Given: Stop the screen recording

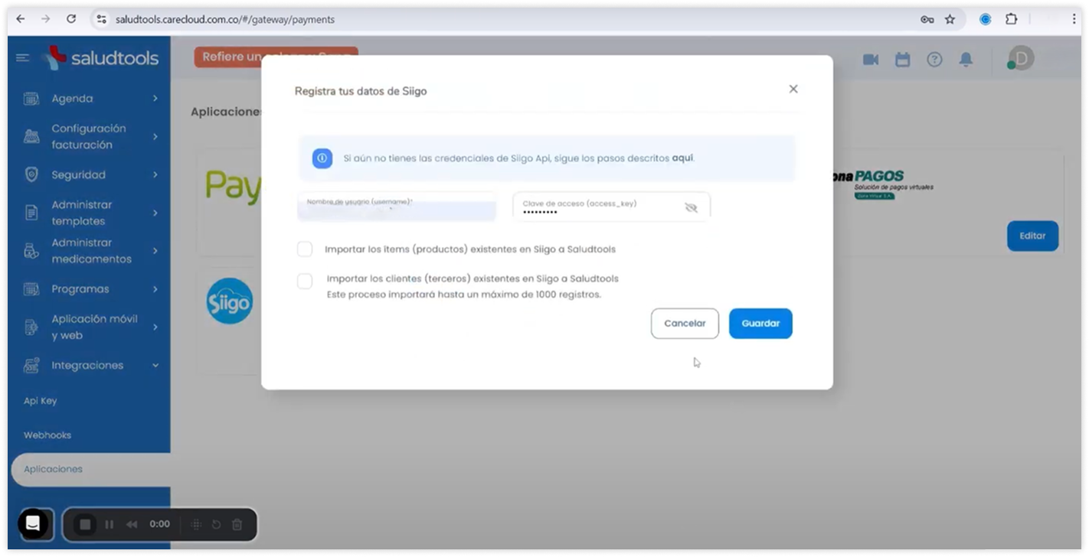Looking at the screenshot, I should click(x=86, y=524).
